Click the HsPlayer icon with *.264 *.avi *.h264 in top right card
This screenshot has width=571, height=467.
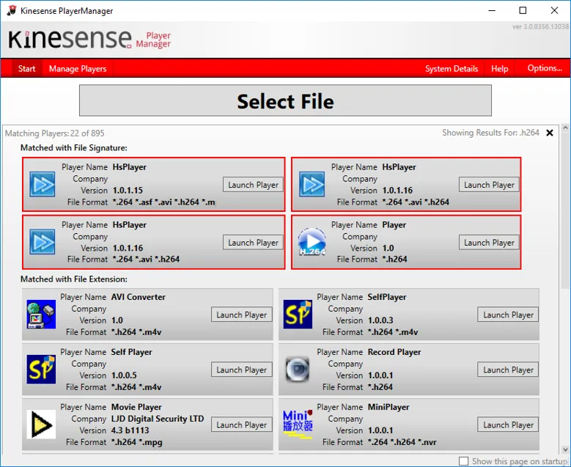[x=312, y=185]
